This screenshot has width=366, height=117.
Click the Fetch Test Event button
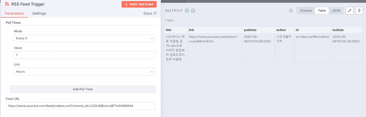click(x=139, y=4)
